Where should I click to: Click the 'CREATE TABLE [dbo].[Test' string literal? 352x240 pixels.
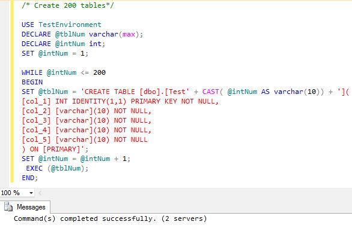135,92
